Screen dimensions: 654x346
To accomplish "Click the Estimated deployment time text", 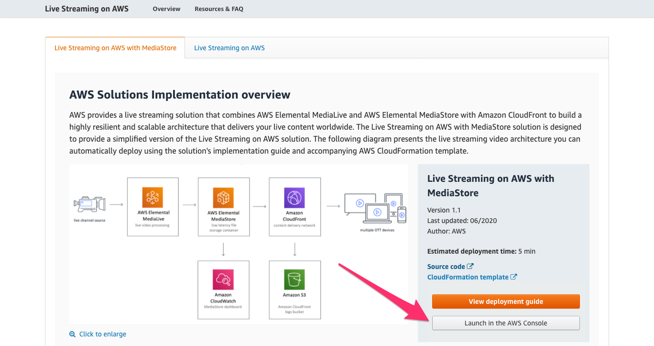I will [x=481, y=251].
